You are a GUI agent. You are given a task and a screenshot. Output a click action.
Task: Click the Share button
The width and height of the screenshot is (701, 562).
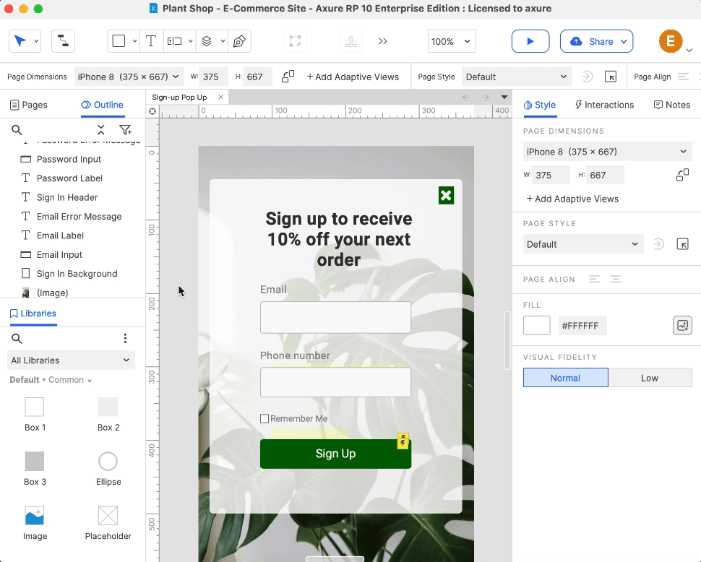[x=596, y=41]
